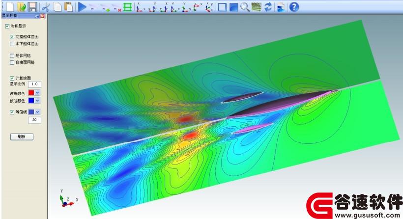Select the second axis view icon
403x219 pixels.
(152, 7)
